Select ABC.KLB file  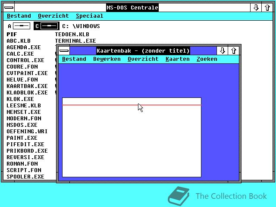tap(19, 41)
